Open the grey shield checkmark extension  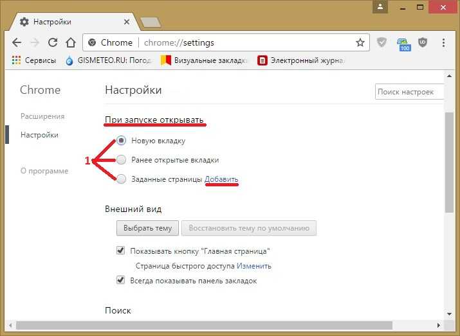point(382,42)
